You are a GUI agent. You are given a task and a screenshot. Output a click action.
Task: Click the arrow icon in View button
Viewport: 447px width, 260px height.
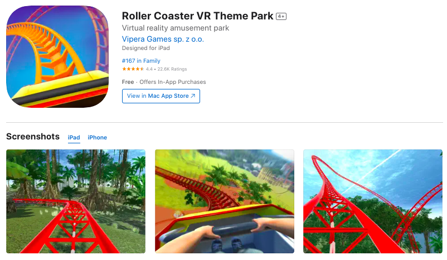(193, 96)
